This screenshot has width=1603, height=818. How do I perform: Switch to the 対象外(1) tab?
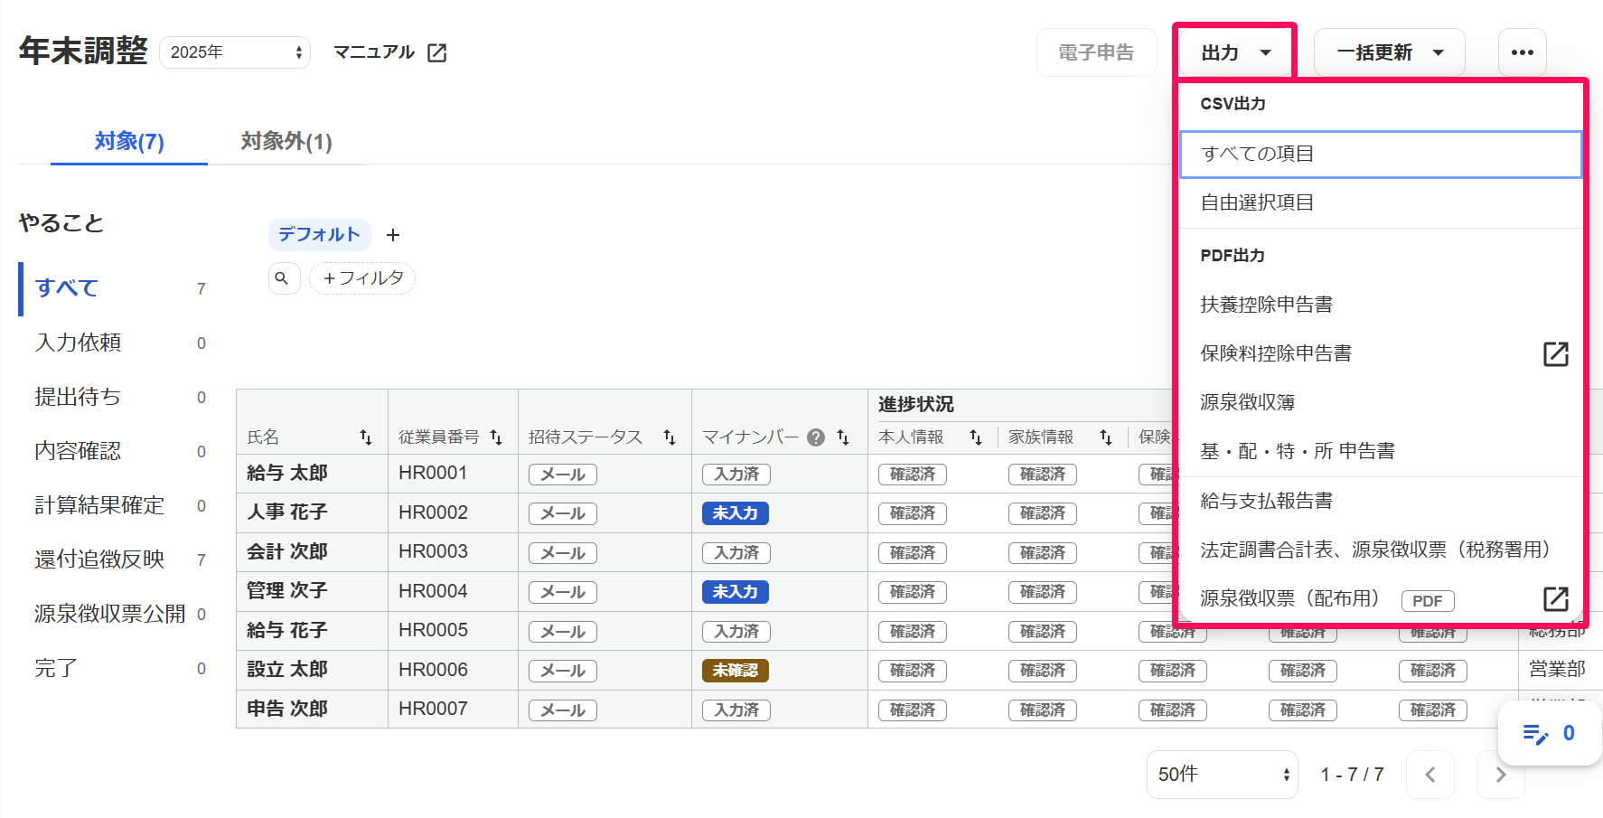point(286,142)
